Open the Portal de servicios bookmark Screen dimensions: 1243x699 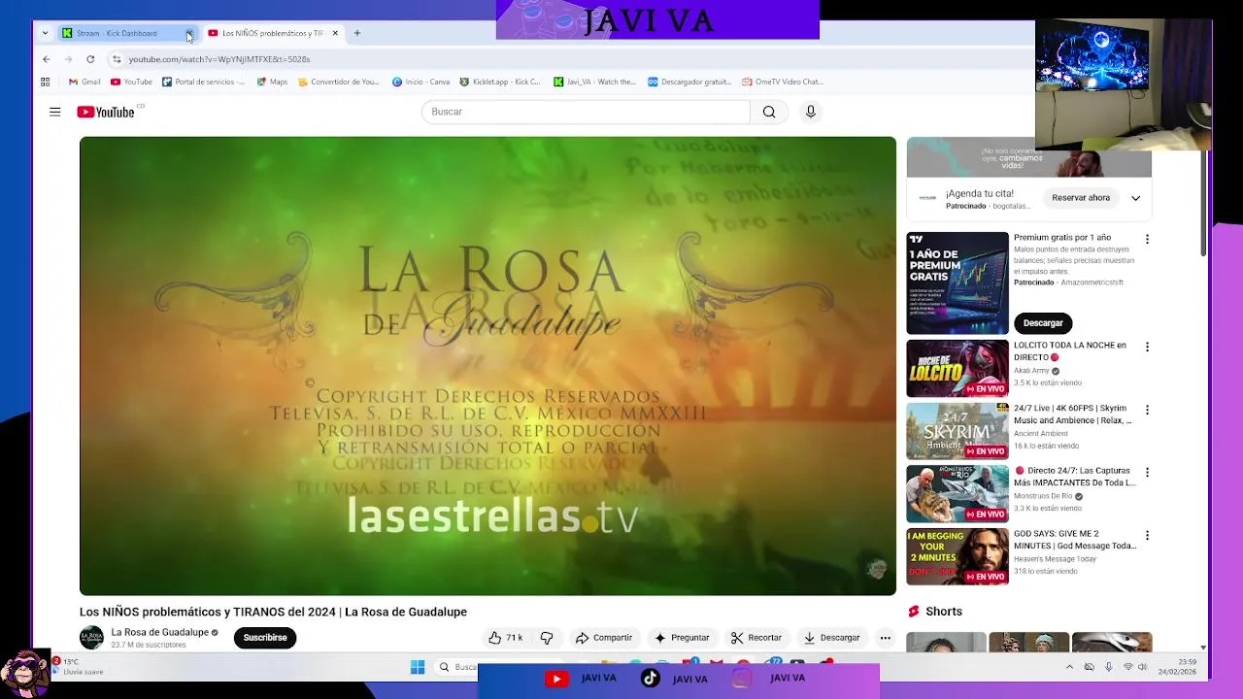(x=204, y=82)
